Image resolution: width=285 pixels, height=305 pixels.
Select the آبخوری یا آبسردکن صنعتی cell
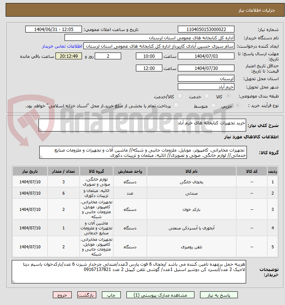point(191,228)
